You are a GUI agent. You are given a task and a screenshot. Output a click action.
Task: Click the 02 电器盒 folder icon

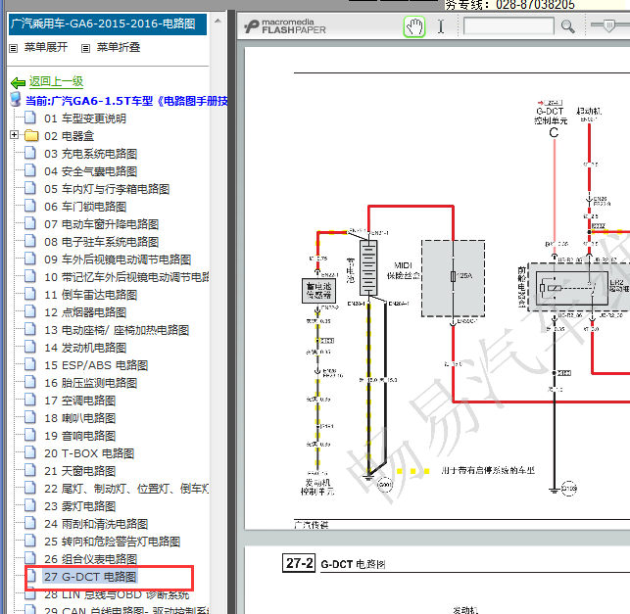pyautogui.click(x=31, y=136)
